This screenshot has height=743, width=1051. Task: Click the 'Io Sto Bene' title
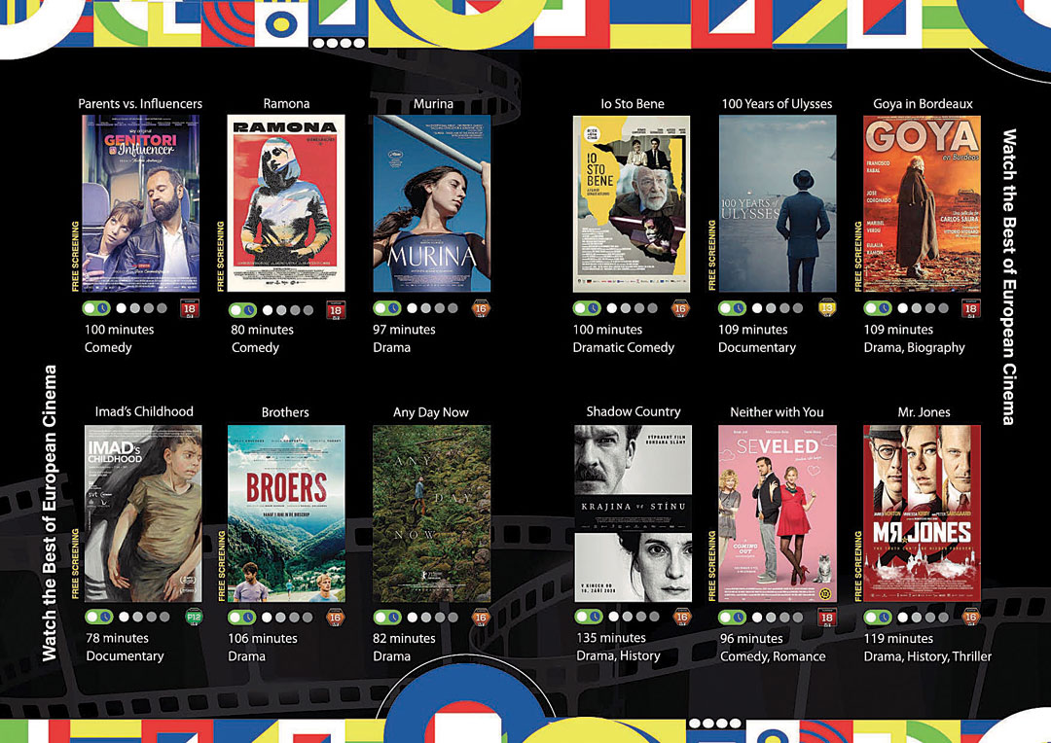(x=633, y=104)
